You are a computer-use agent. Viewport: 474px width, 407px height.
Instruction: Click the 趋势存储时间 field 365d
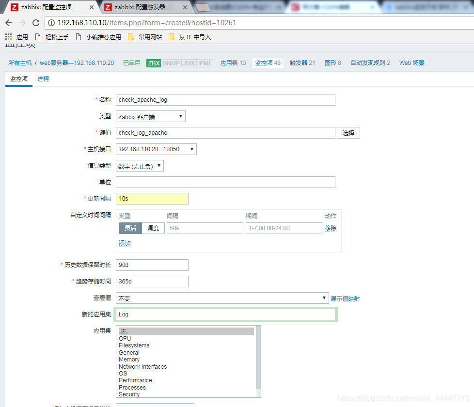coord(152,282)
